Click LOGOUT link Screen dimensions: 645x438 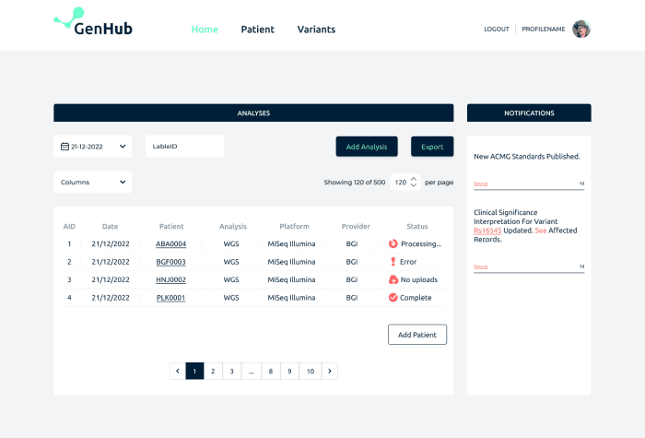[x=497, y=30]
